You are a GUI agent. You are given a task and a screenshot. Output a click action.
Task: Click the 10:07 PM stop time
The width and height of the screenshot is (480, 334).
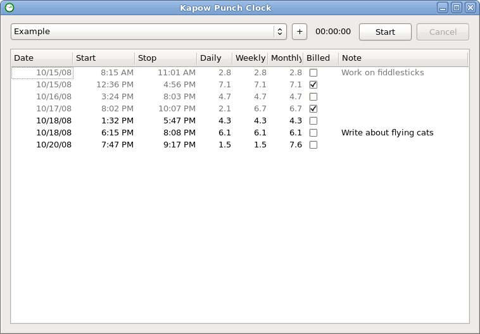click(x=177, y=109)
